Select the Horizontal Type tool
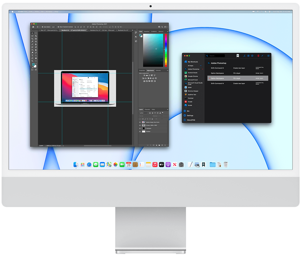 tap(32, 55)
